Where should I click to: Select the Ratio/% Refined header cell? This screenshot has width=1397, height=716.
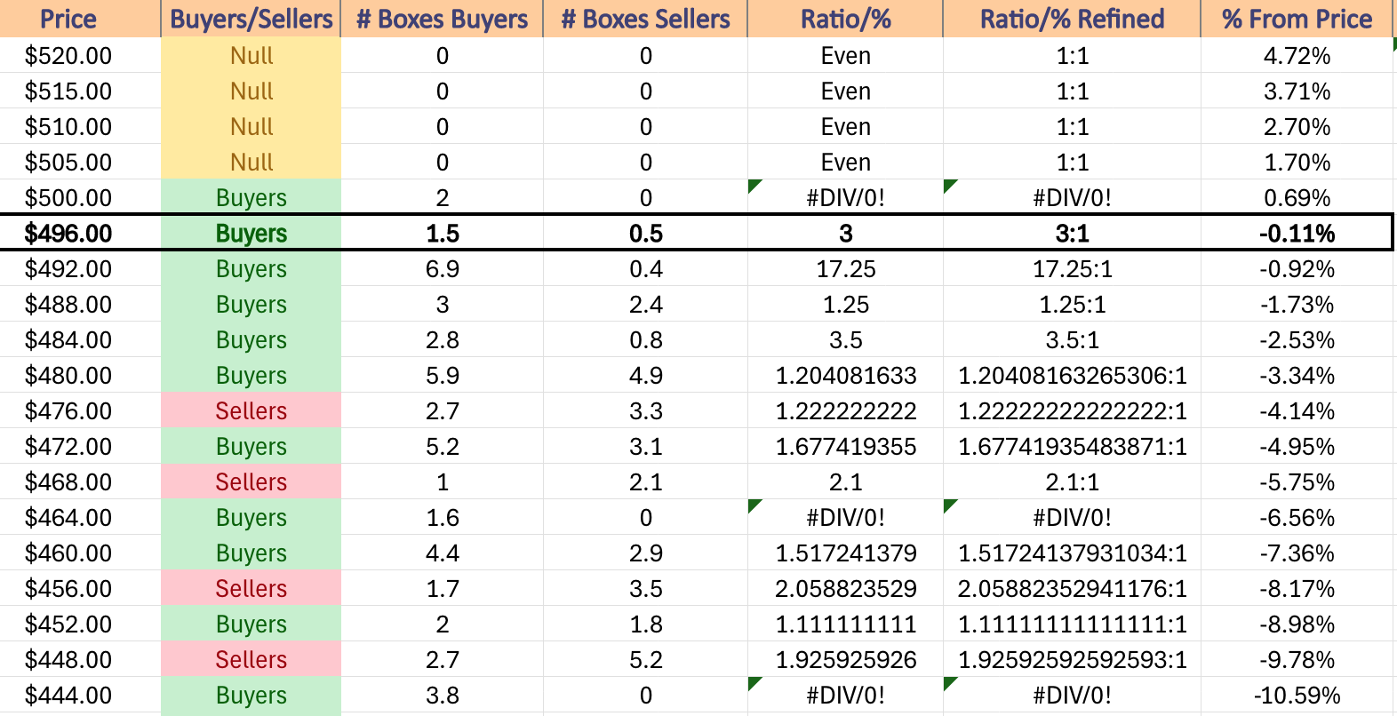(x=1072, y=19)
